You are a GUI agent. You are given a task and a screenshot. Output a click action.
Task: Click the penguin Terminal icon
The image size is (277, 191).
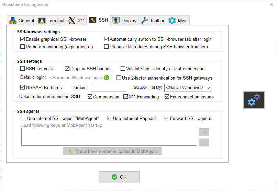click(x=42, y=21)
